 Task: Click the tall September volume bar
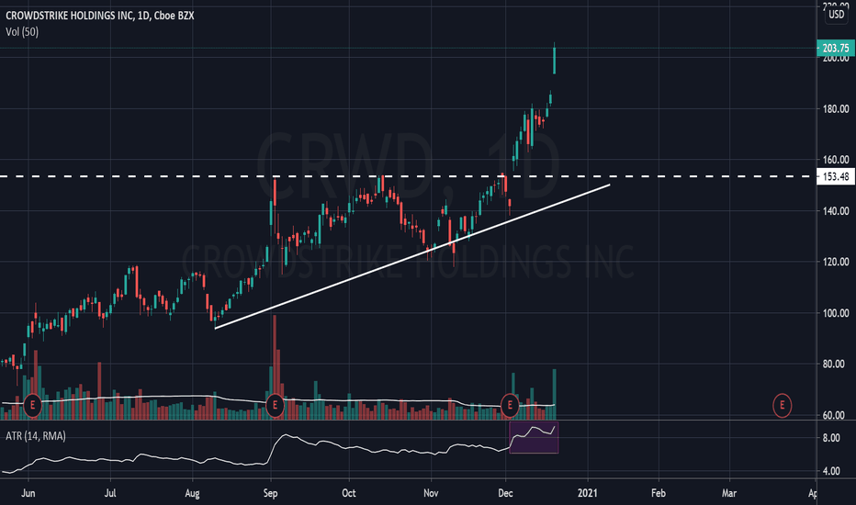tap(275, 367)
